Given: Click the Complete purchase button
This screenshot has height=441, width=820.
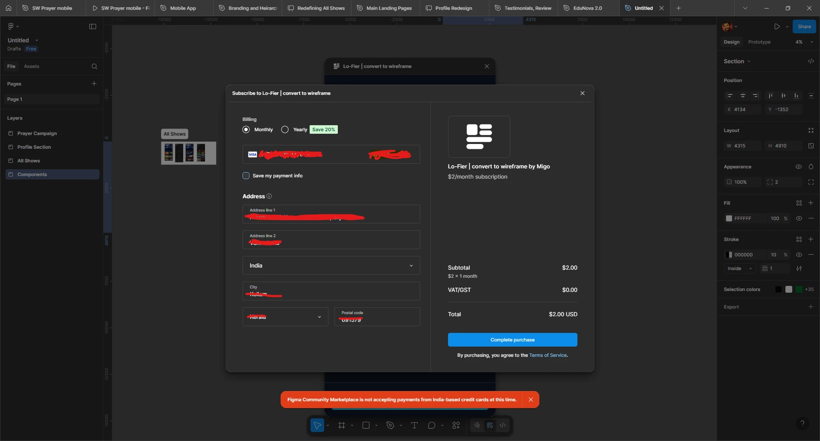Looking at the screenshot, I should click(x=512, y=340).
